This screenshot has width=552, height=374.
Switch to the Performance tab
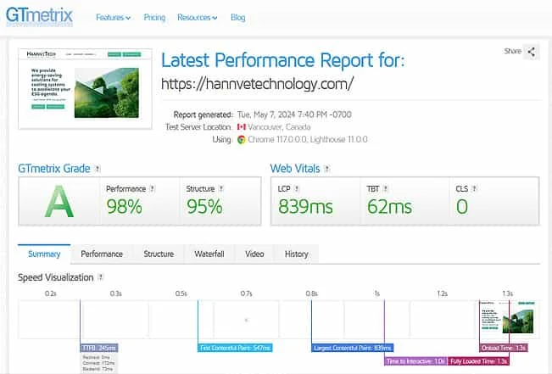tap(102, 254)
